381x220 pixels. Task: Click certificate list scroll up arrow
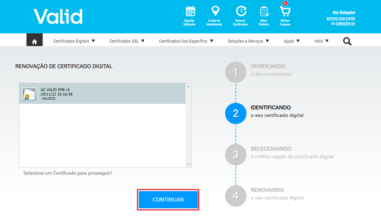click(188, 86)
